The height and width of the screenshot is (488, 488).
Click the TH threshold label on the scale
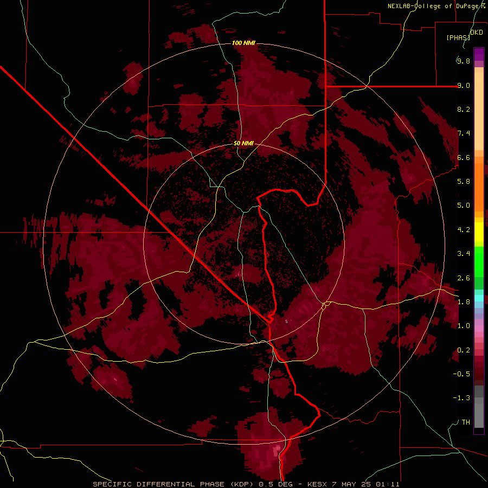[x=466, y=422]
